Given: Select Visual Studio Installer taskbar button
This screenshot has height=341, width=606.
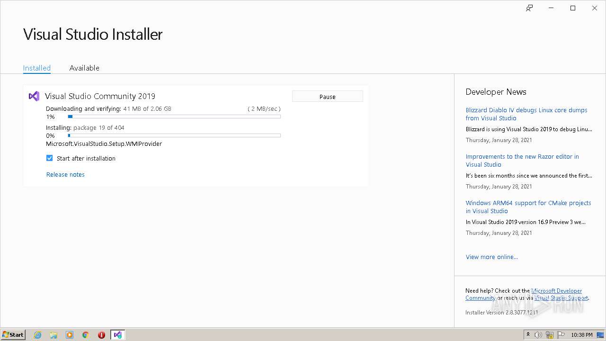Looking at the screenshot, I should click(x=117, y=335).
